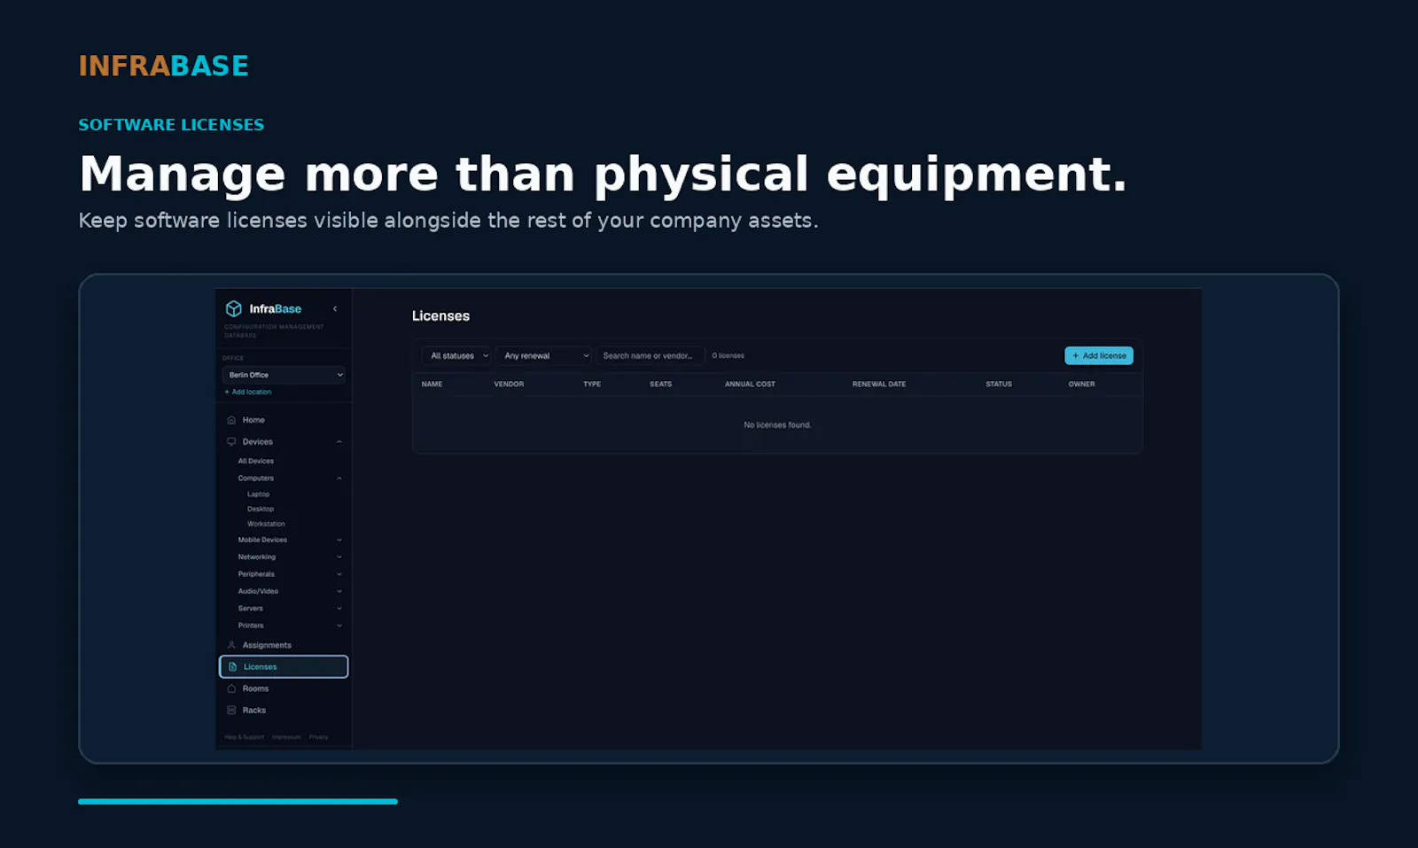This screenshot has height=848, width=1418.
Task: Click the '0 licenses' count text
Action: [728, 355]
